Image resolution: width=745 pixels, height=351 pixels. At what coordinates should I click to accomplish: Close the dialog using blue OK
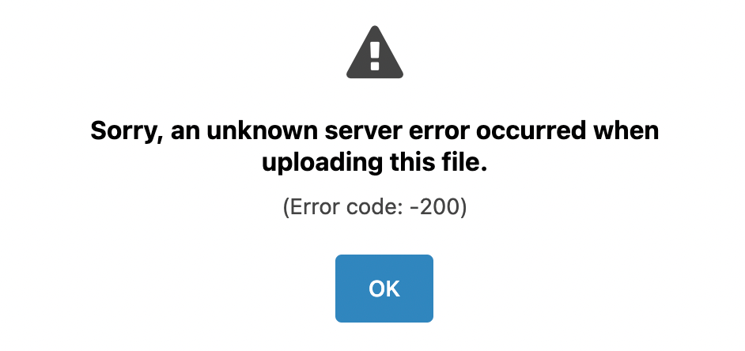pos(384,289)
